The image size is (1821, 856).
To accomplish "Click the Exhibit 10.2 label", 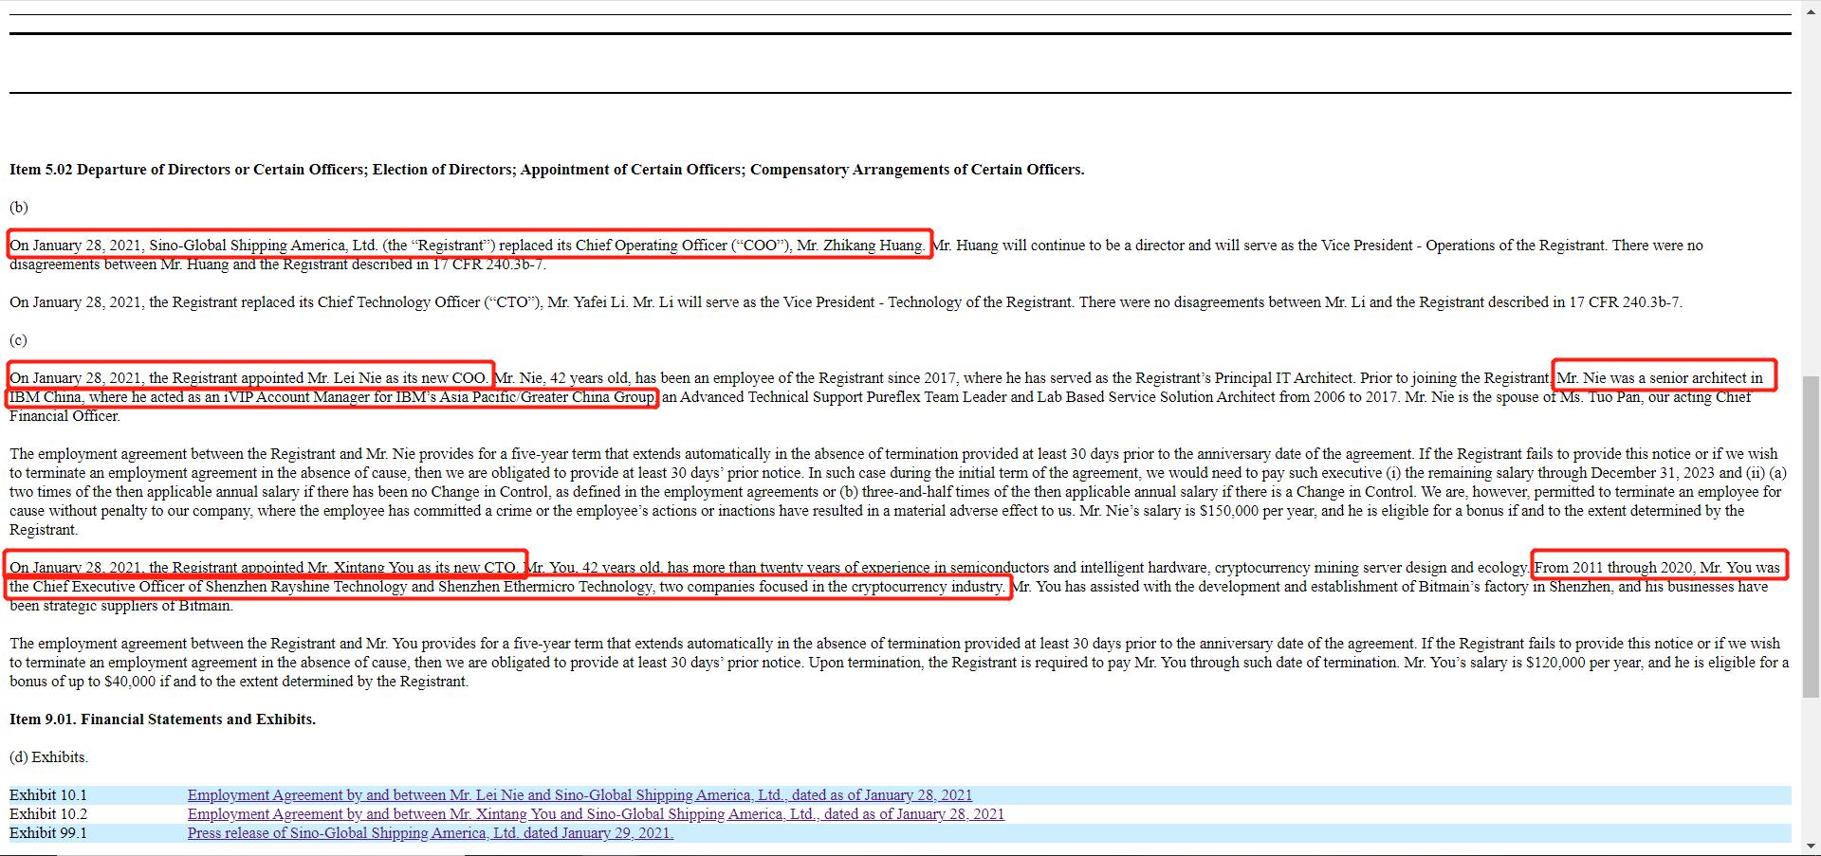I will pos(48,814).
